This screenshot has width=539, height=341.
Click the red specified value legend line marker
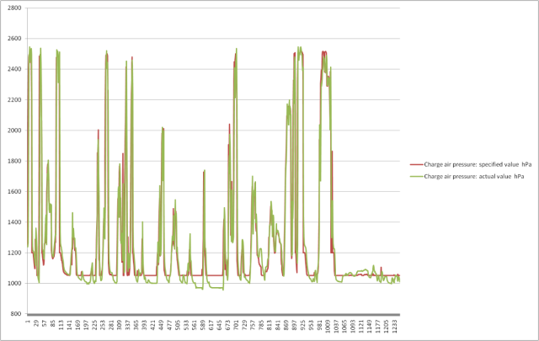coord(416,164)
